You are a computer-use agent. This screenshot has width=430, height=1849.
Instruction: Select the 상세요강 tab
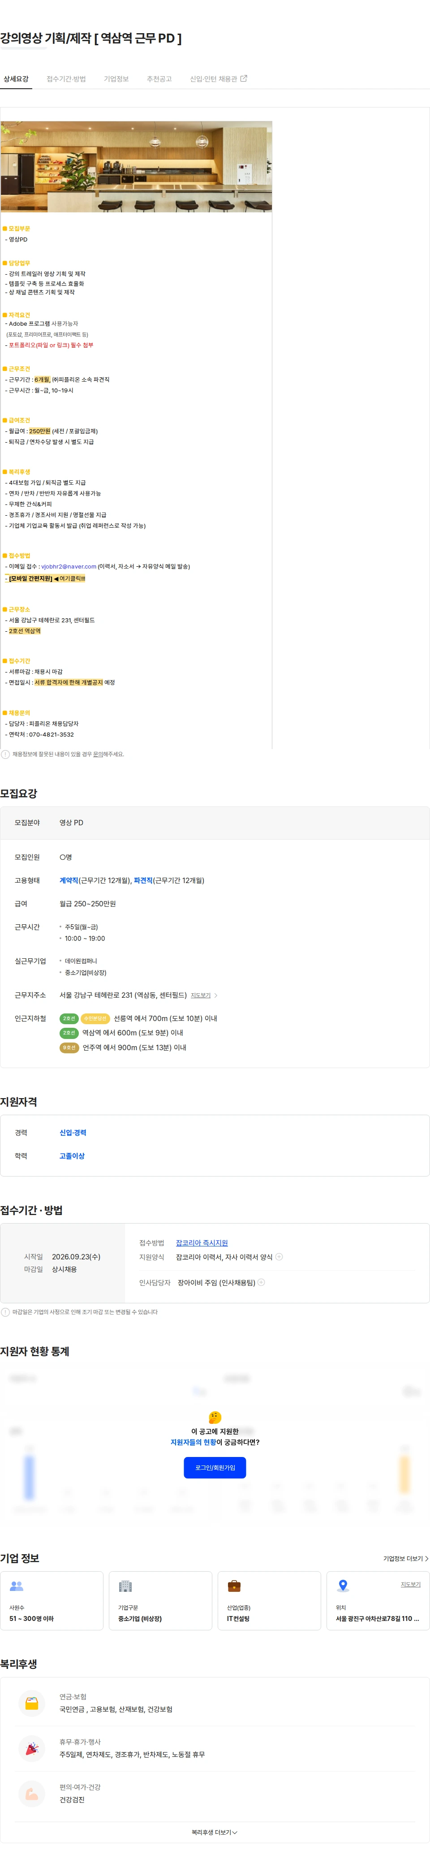coord(16,79)
